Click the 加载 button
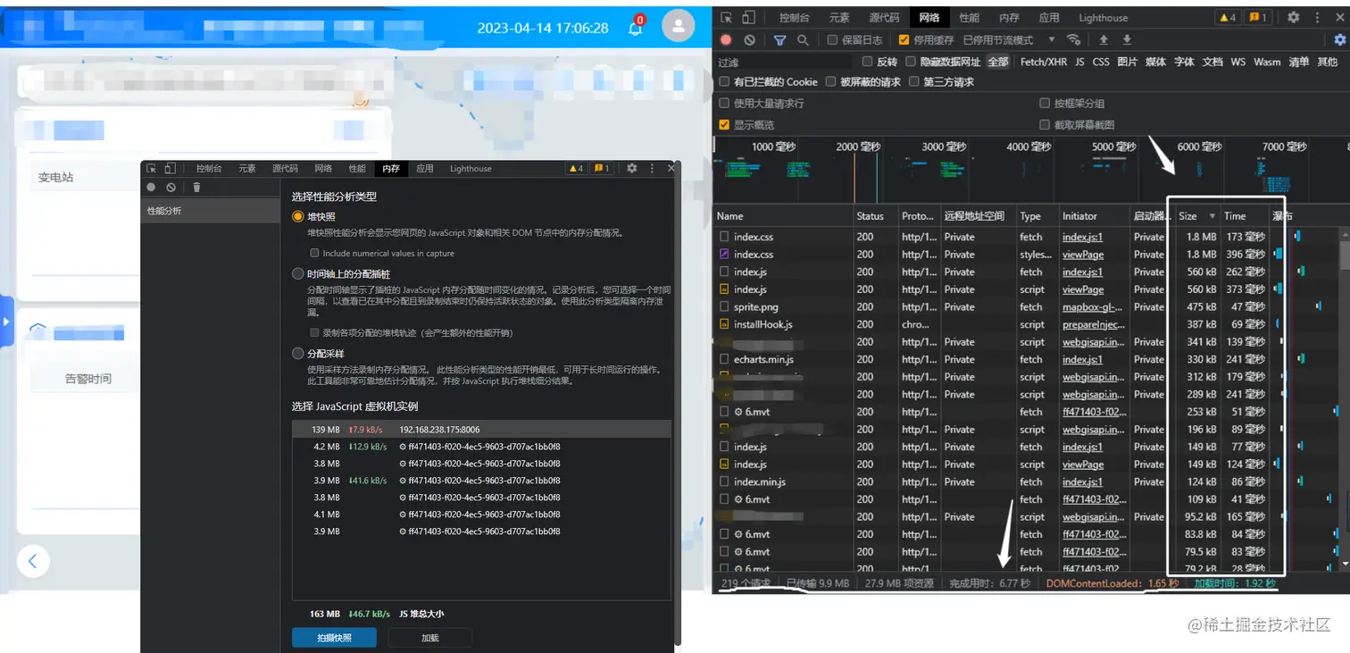This screenshot has width=1350, height=653. click(429, 638)
